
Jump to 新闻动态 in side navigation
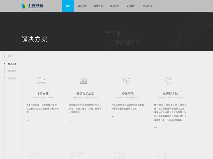12,78
